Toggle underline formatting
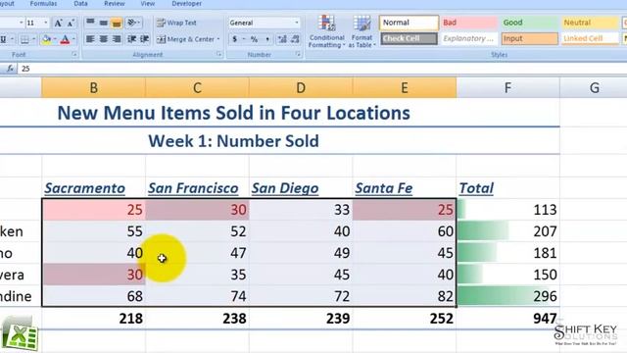627x353 pixels. tap(4, 39)
